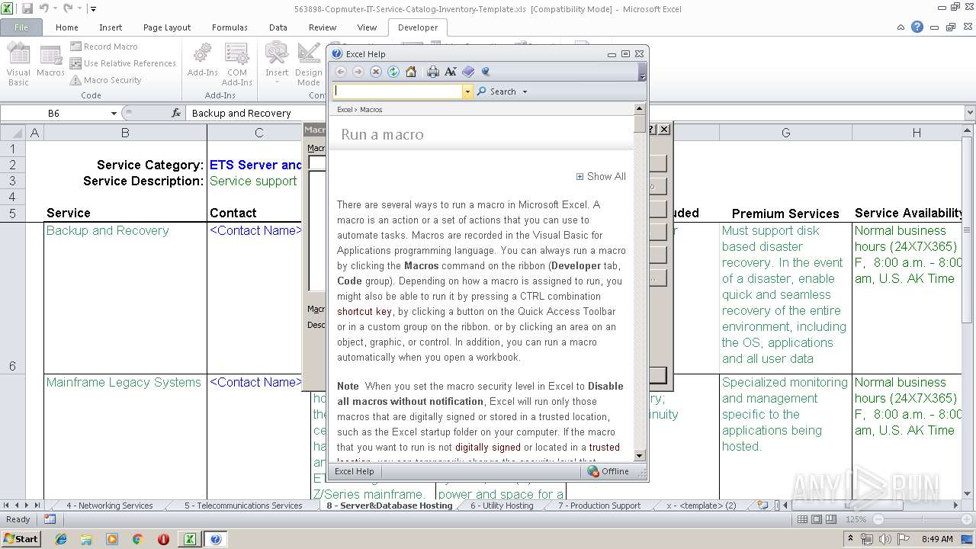The image size is (976, 549).
Task: Change the font size in Excel Help
Action: pos(451,72)
